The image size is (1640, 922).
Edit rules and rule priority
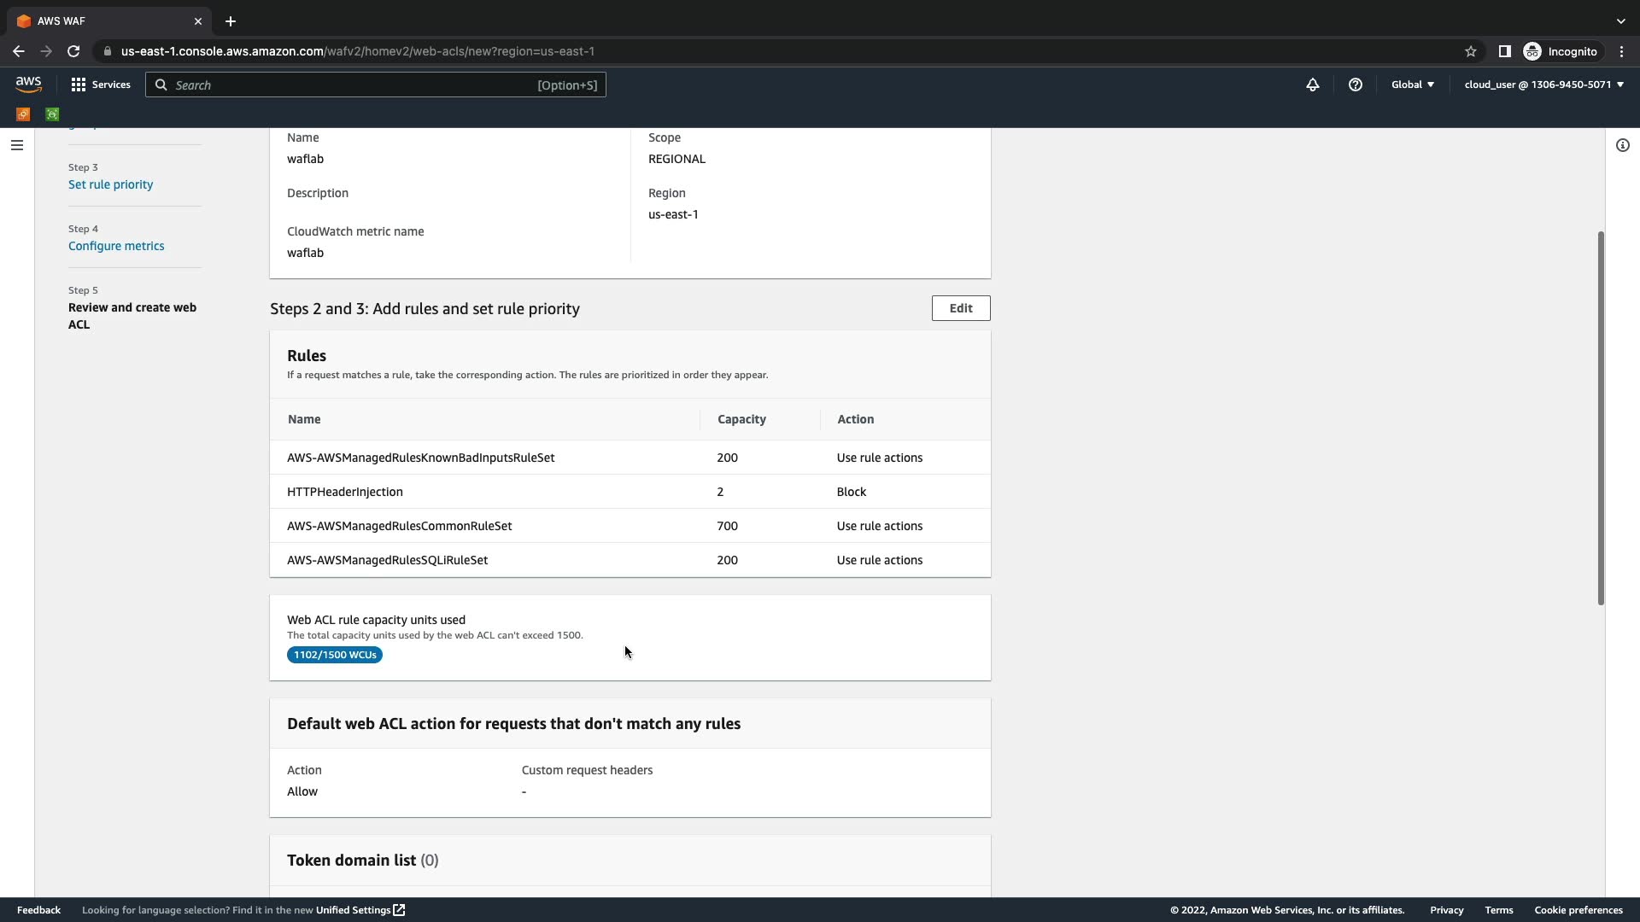click(x=960, y=308)
